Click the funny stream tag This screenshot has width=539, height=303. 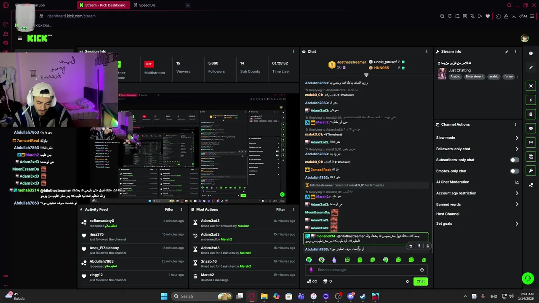click(x=509, y=77)
